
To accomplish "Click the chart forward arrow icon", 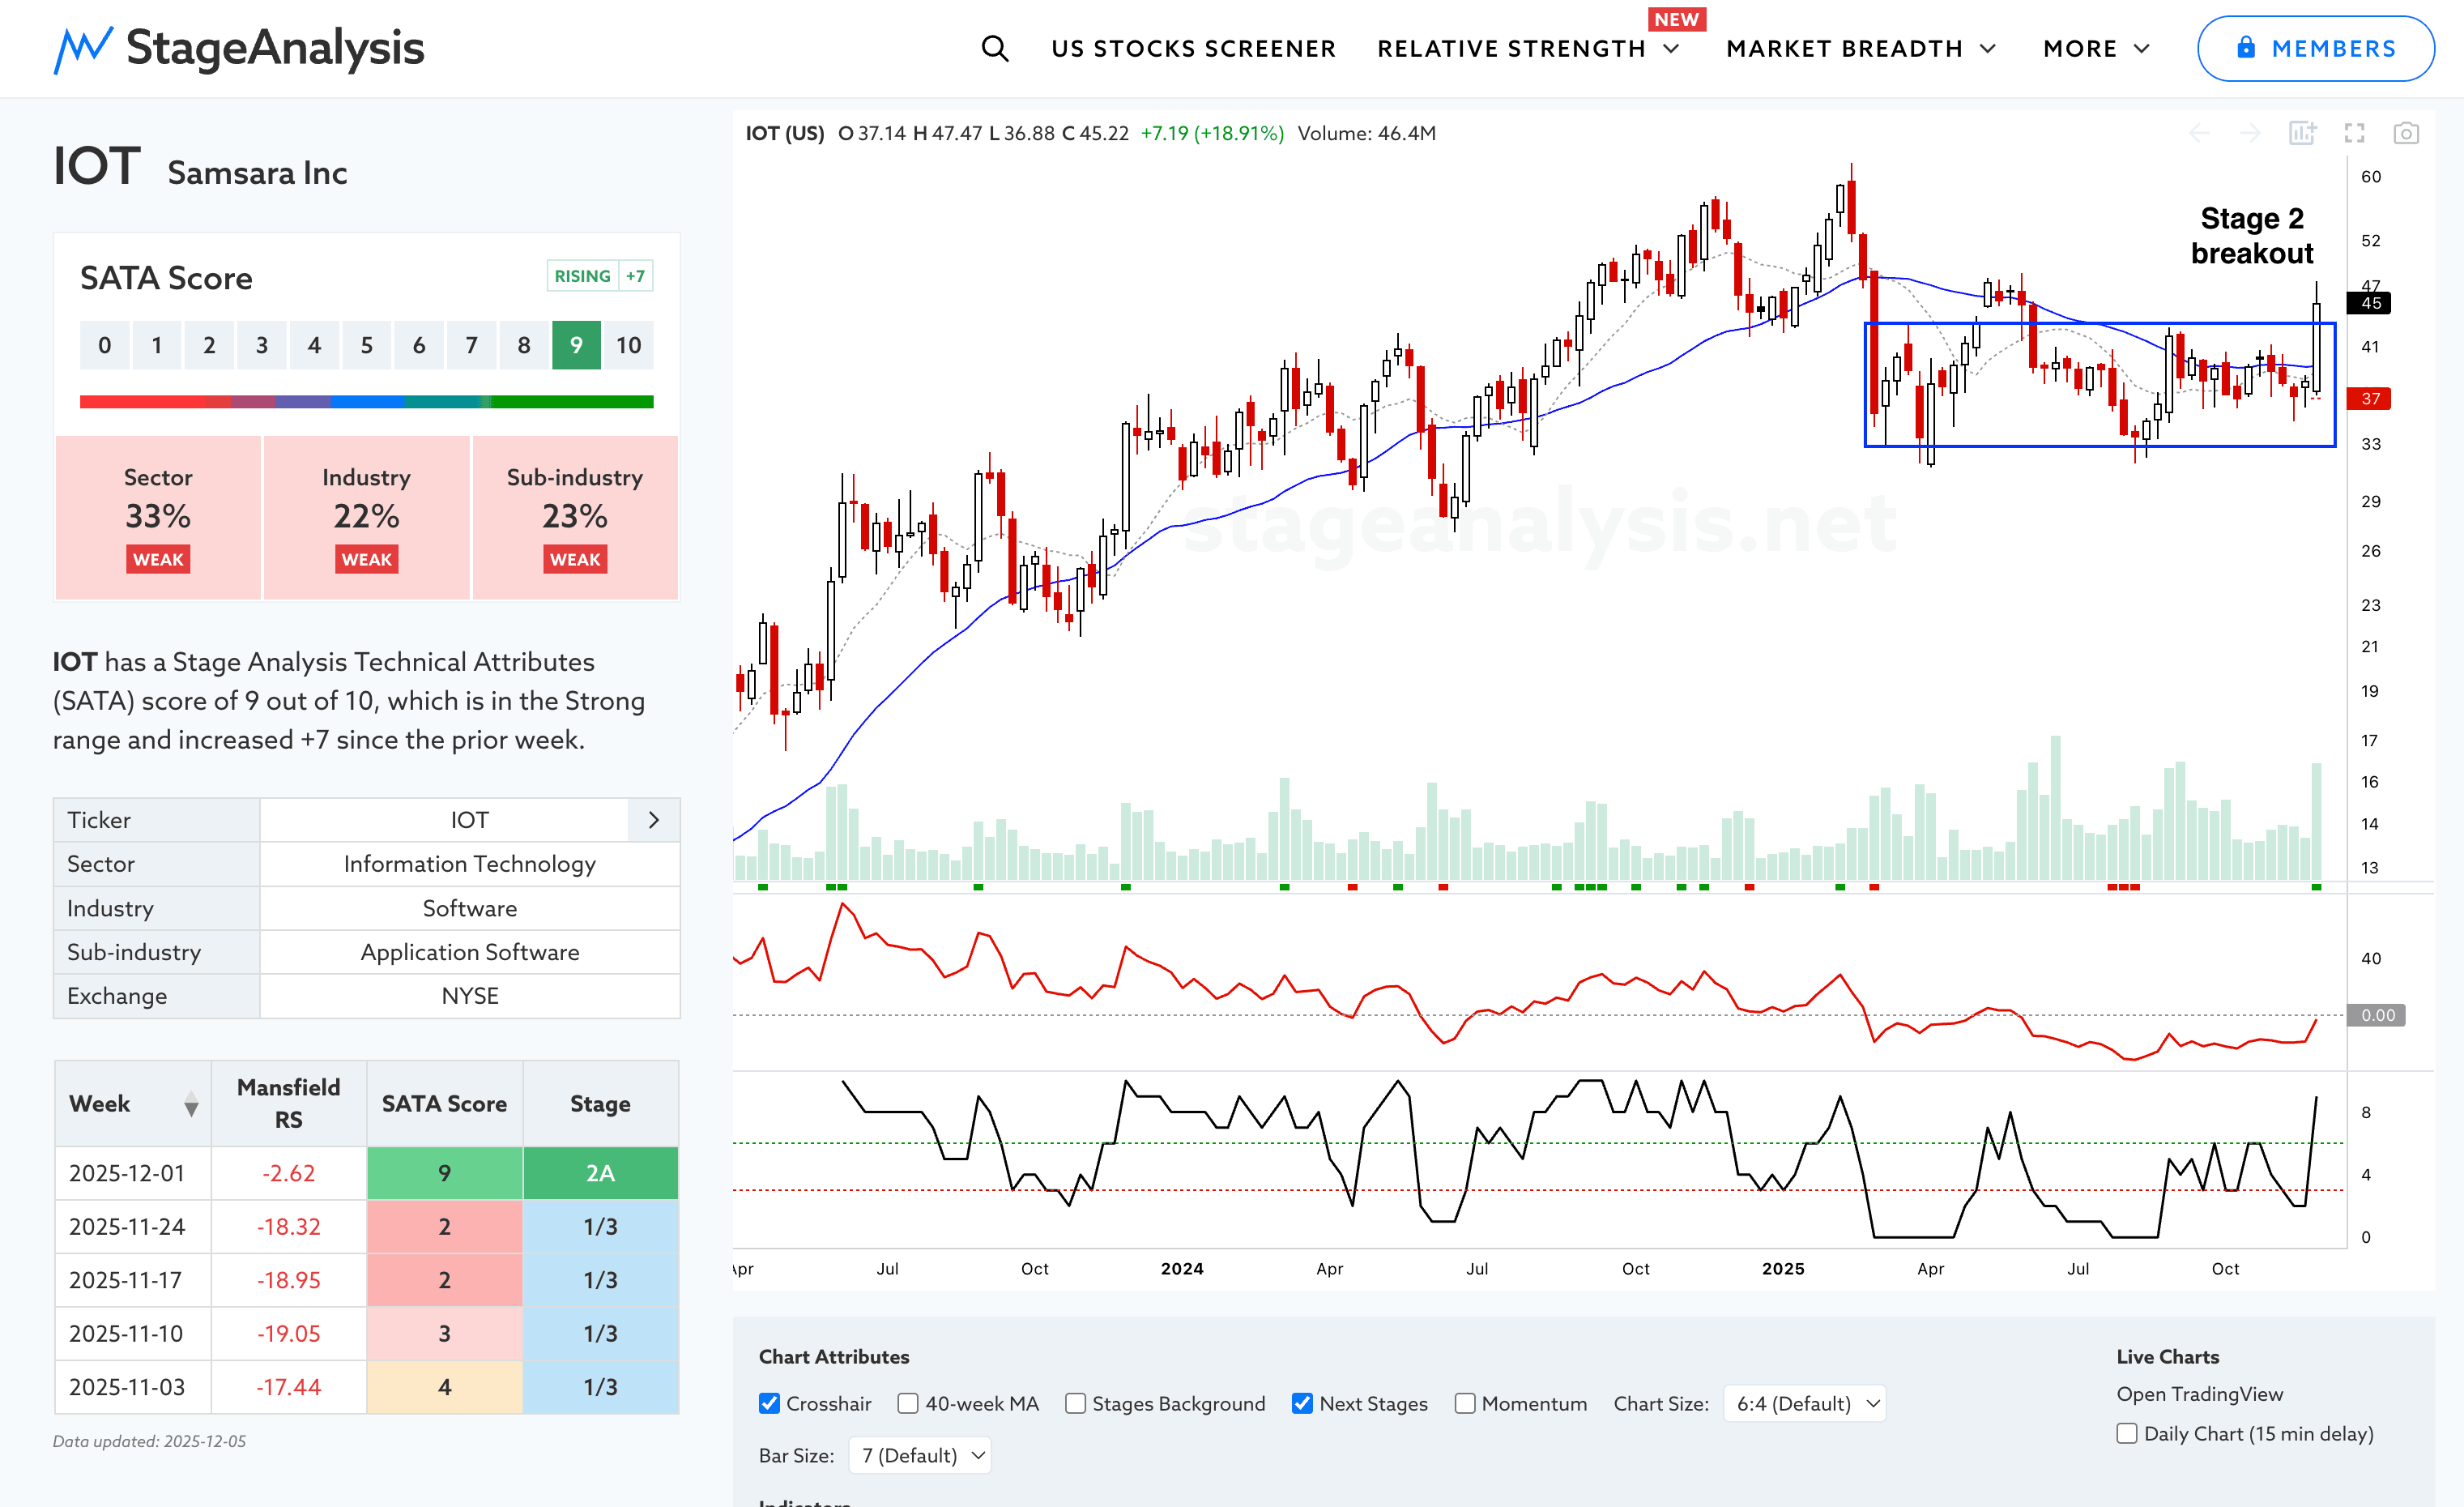I will [2250, 133].
